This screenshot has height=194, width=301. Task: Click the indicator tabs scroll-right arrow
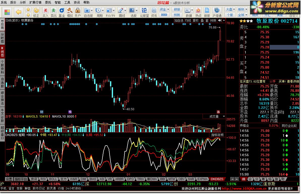pyautogui.click(x=237, y=179)
